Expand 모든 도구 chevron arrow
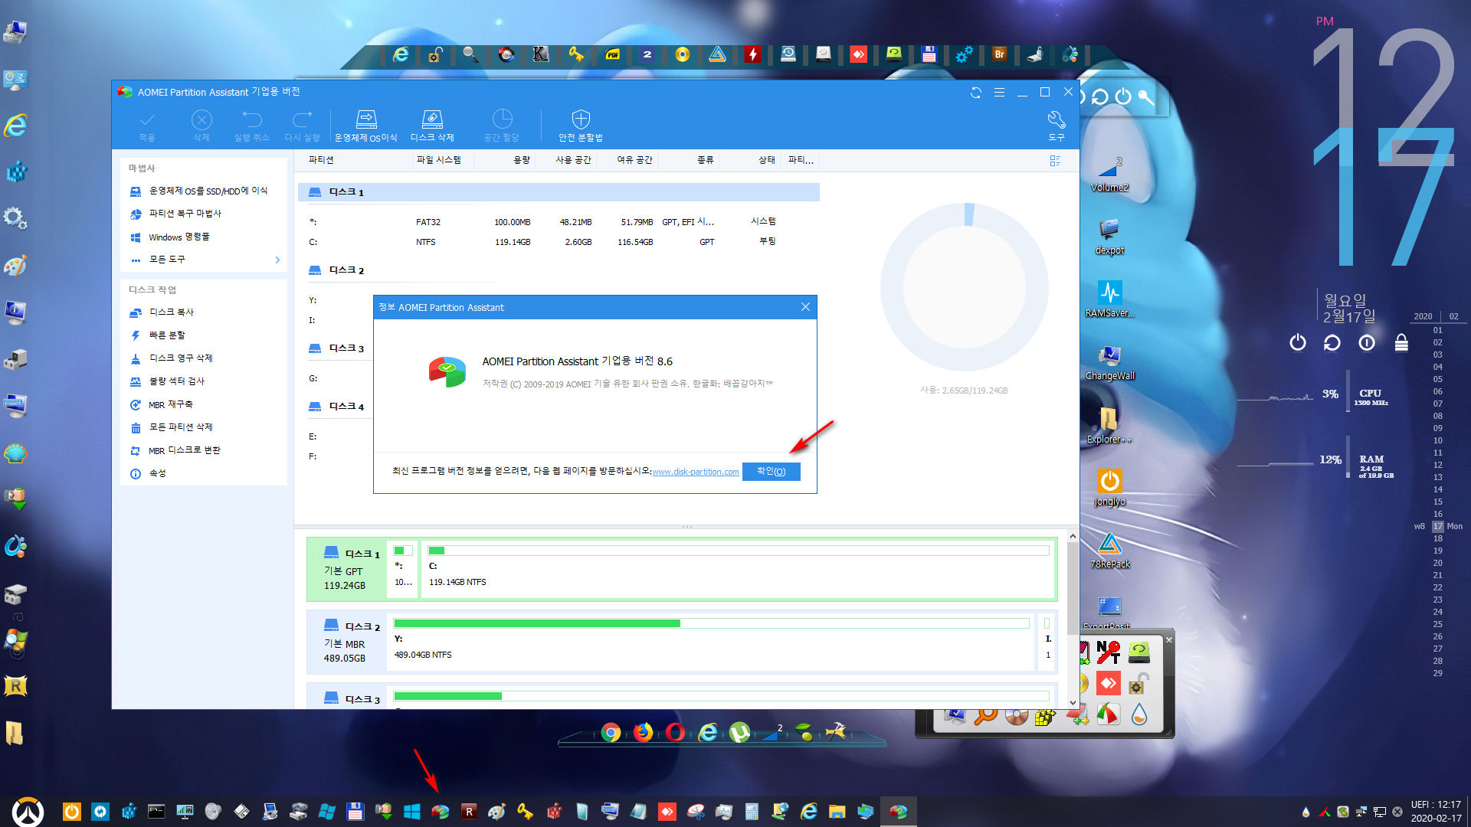 tap(277, 260)
